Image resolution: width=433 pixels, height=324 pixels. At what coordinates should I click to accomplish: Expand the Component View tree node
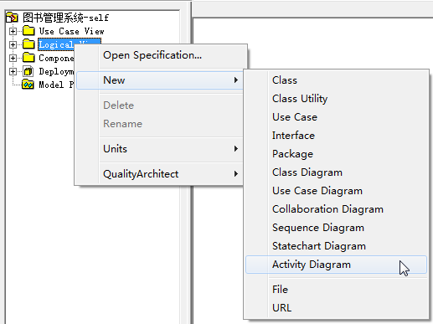pos(13,58)
